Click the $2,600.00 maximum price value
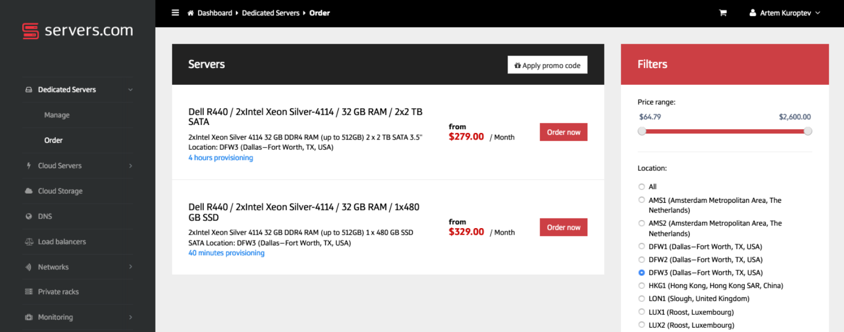The height and width of the screenshot is (332, 844). pos(795,117)
